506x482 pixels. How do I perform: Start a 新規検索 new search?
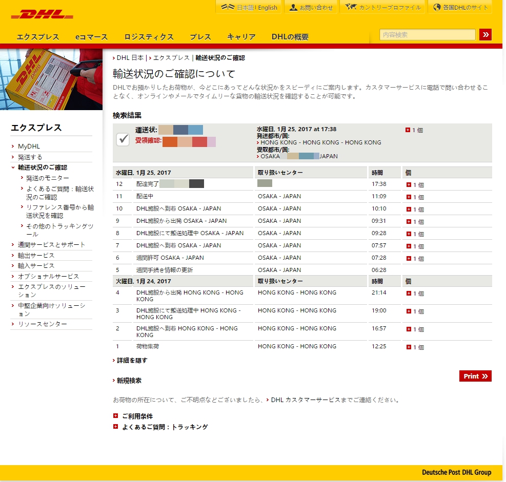coord(129,381)
